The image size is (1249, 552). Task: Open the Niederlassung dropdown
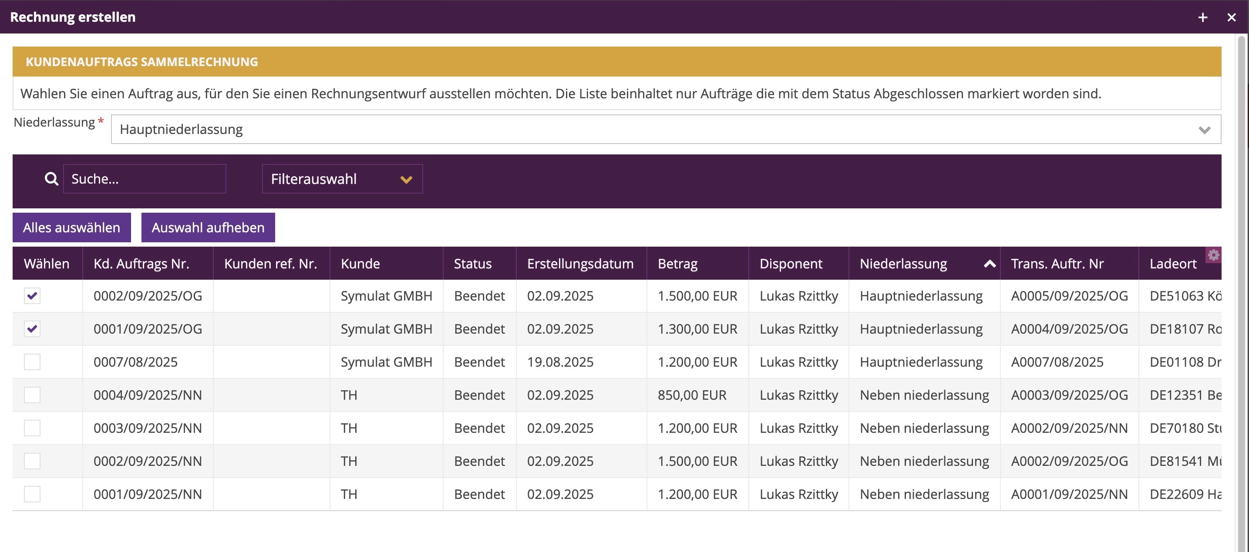point(665,129)
